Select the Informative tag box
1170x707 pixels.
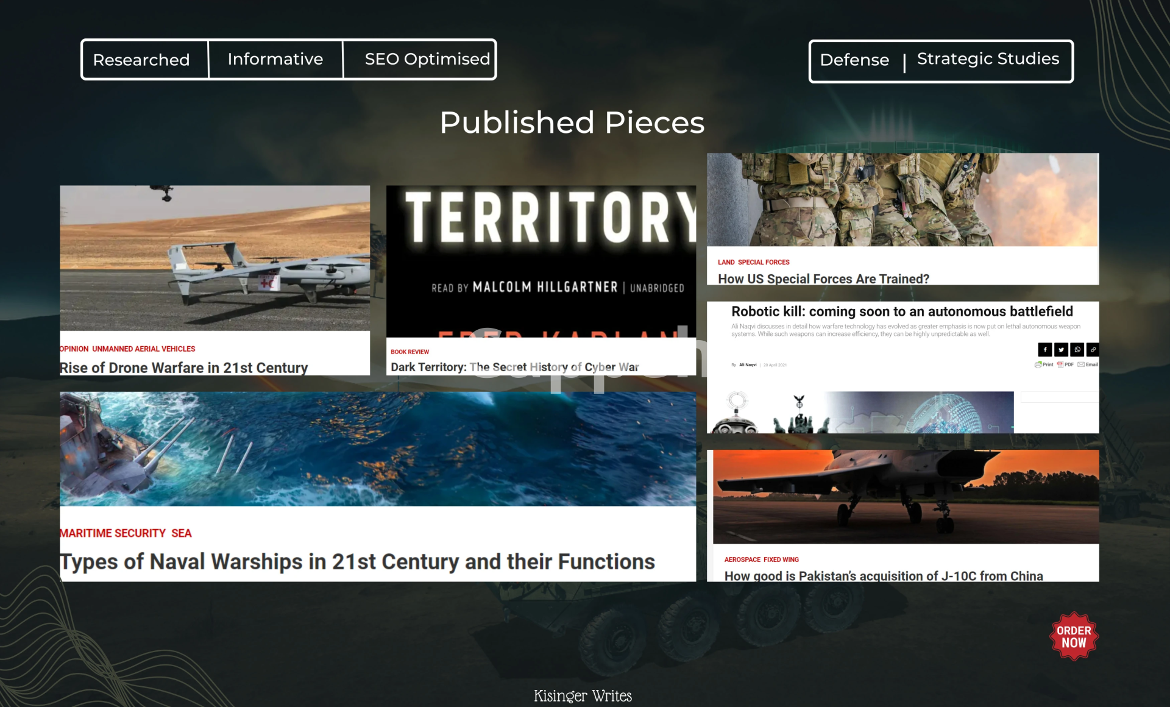click(275, 59)
